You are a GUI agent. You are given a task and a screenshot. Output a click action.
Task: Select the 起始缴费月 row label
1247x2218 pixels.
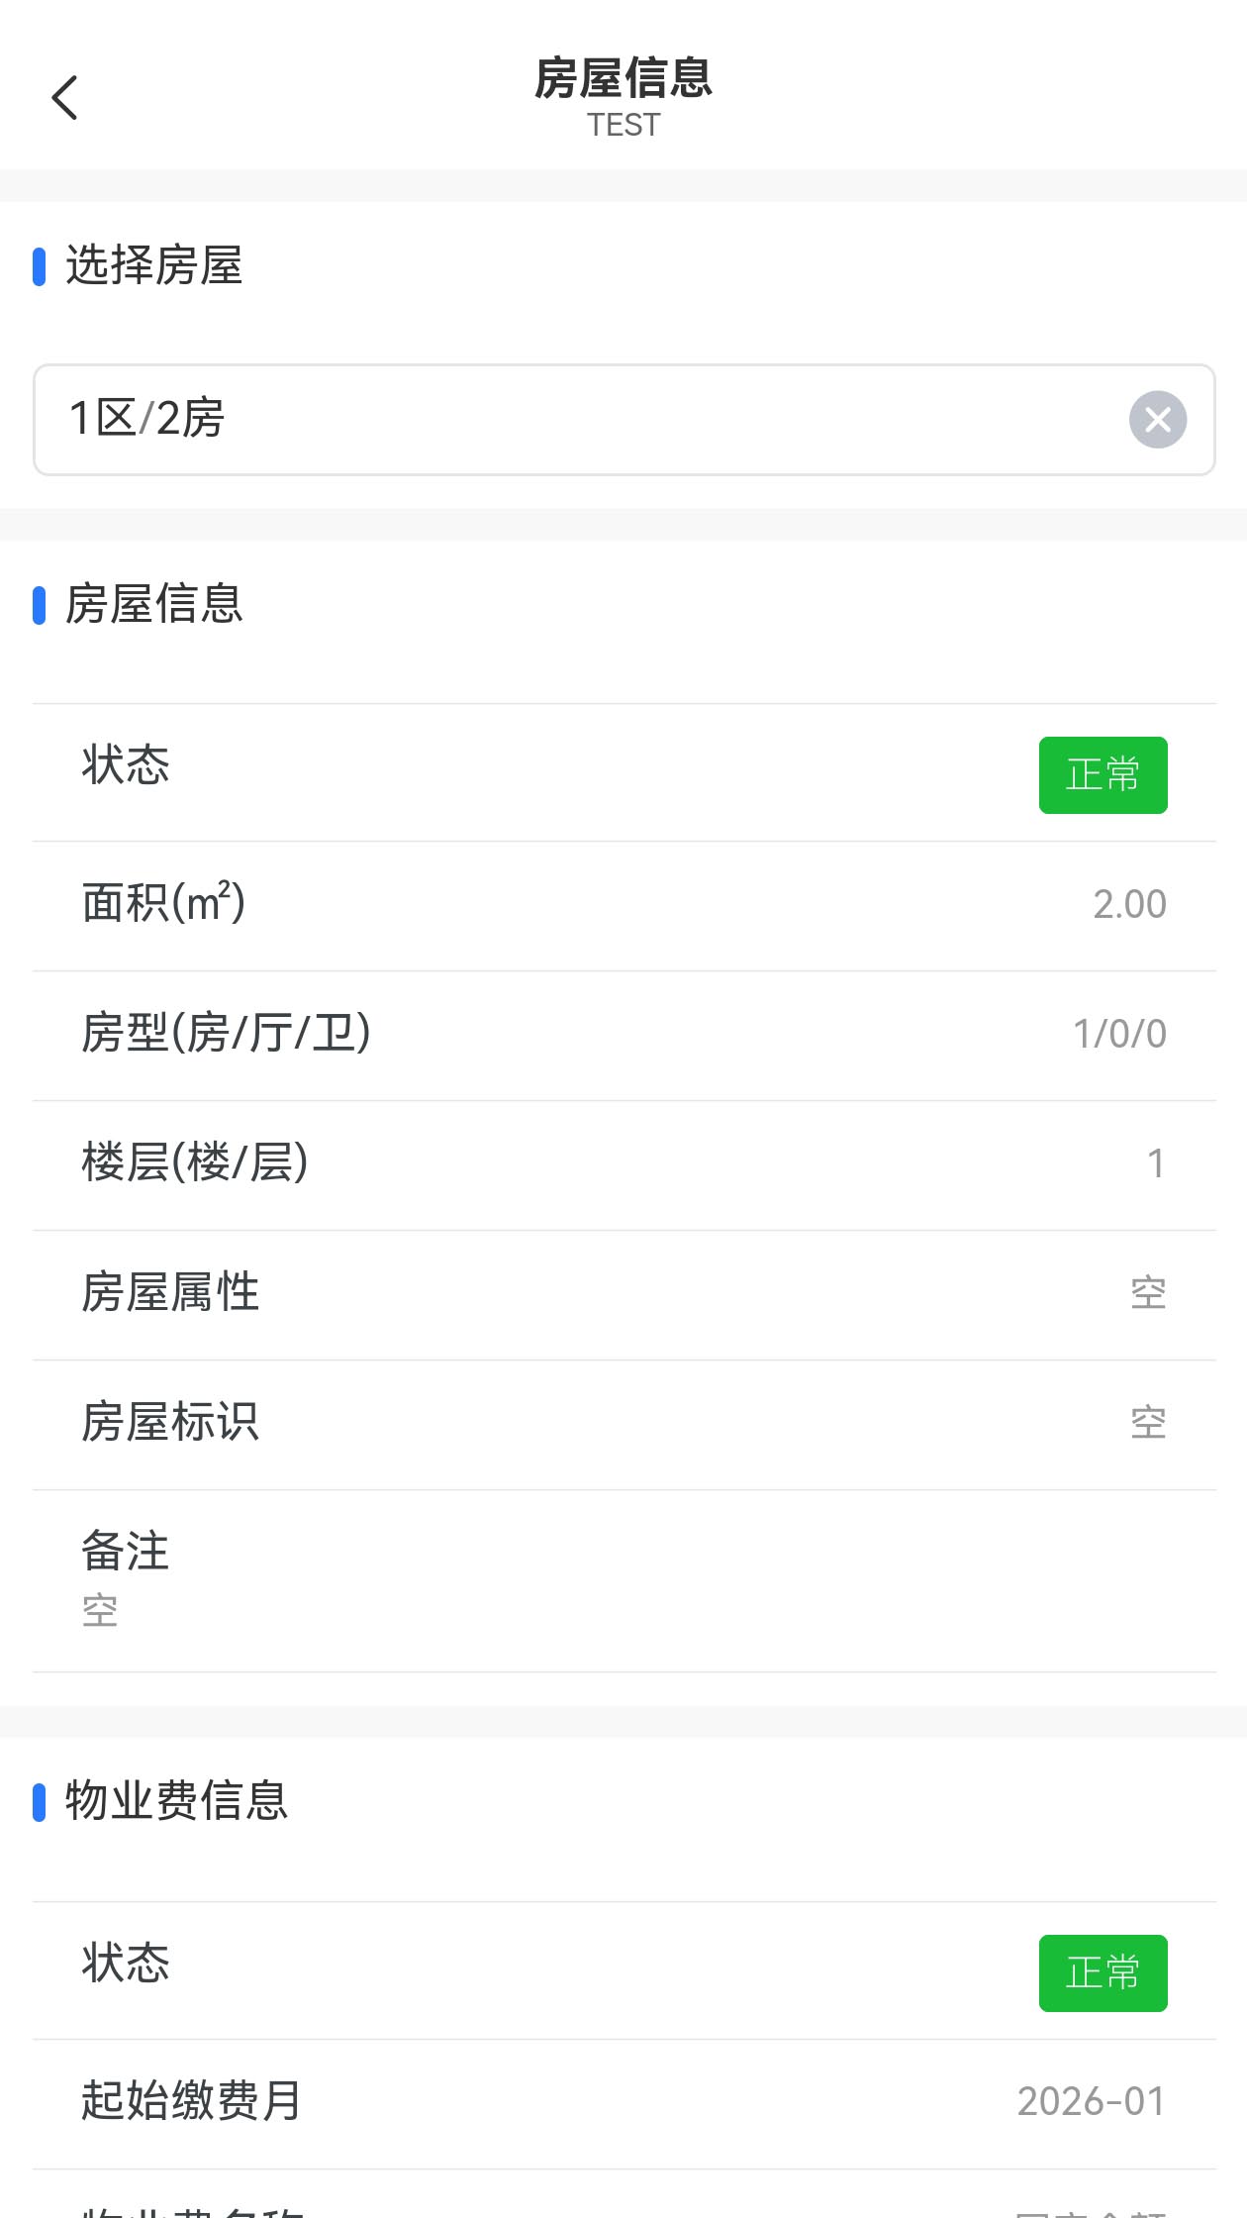(x=191, y=2101)
